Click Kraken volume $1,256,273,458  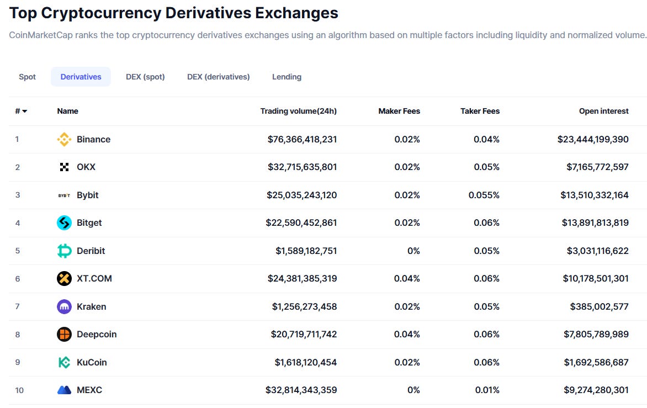tap(304, 306)
